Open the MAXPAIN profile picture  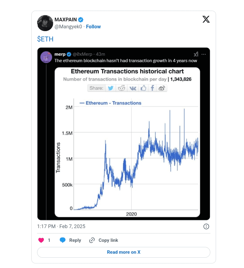pos(45,23)
